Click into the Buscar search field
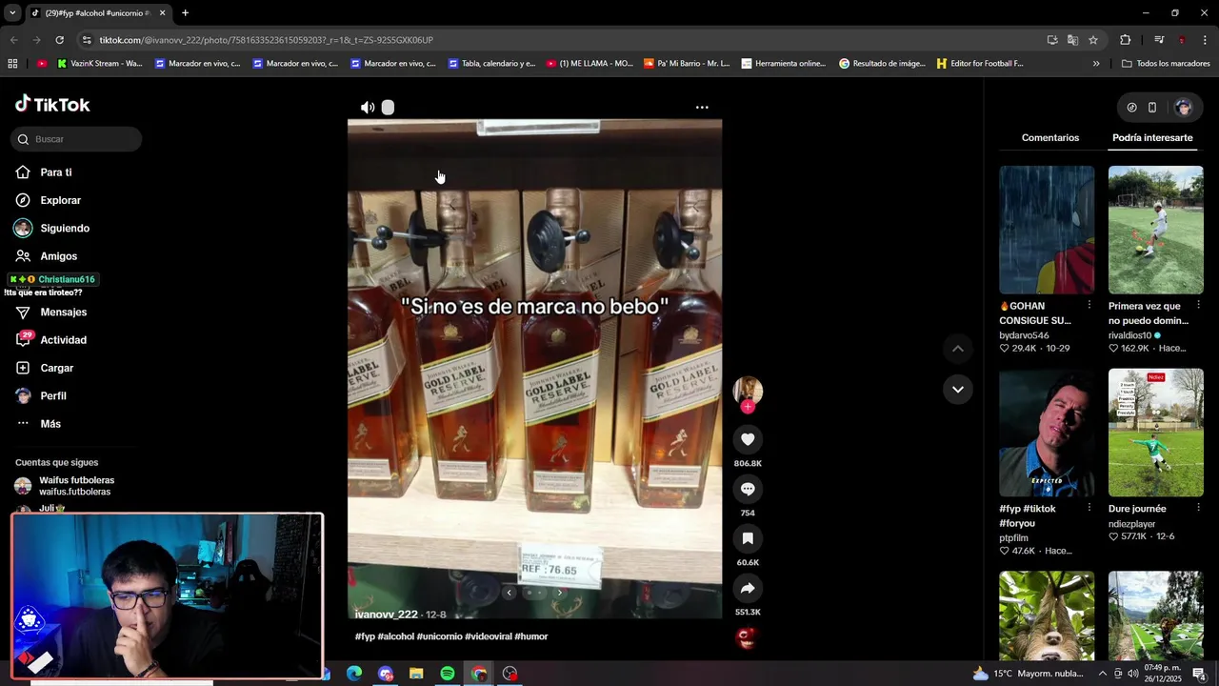1219x686 pixels. pos(77,139)
